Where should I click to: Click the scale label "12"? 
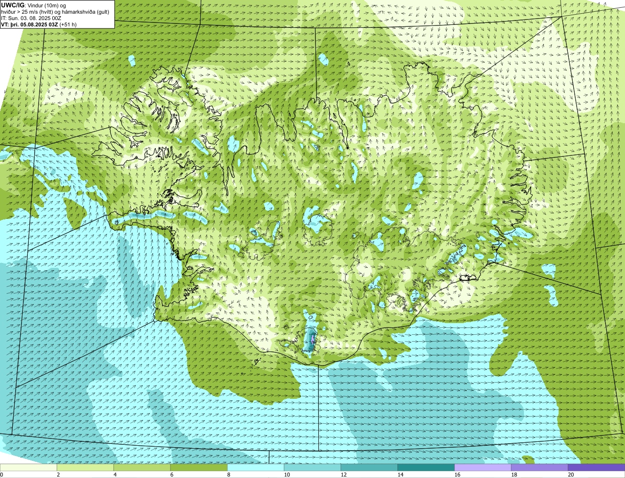coord(344,475)
